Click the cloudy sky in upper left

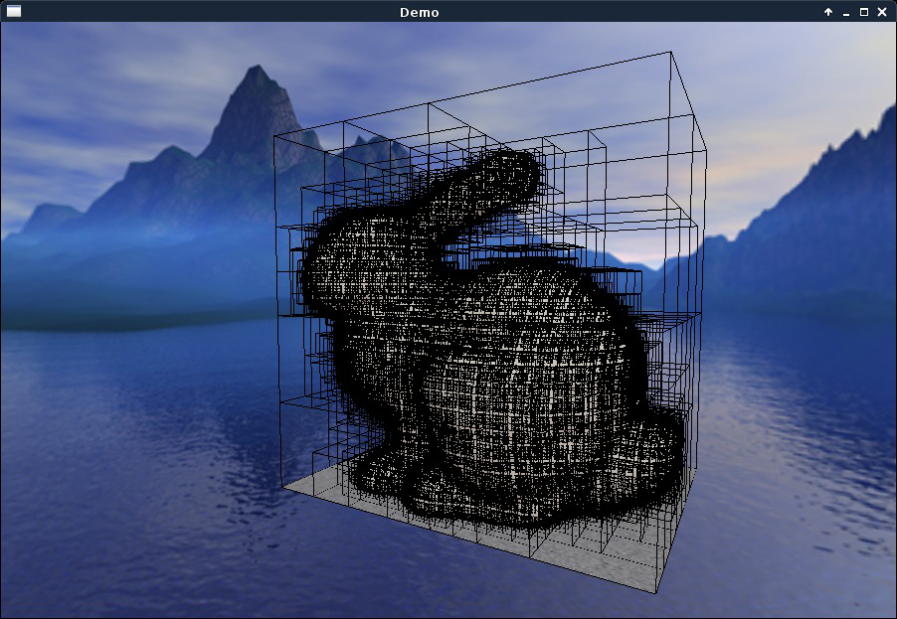tap(99, 79)
